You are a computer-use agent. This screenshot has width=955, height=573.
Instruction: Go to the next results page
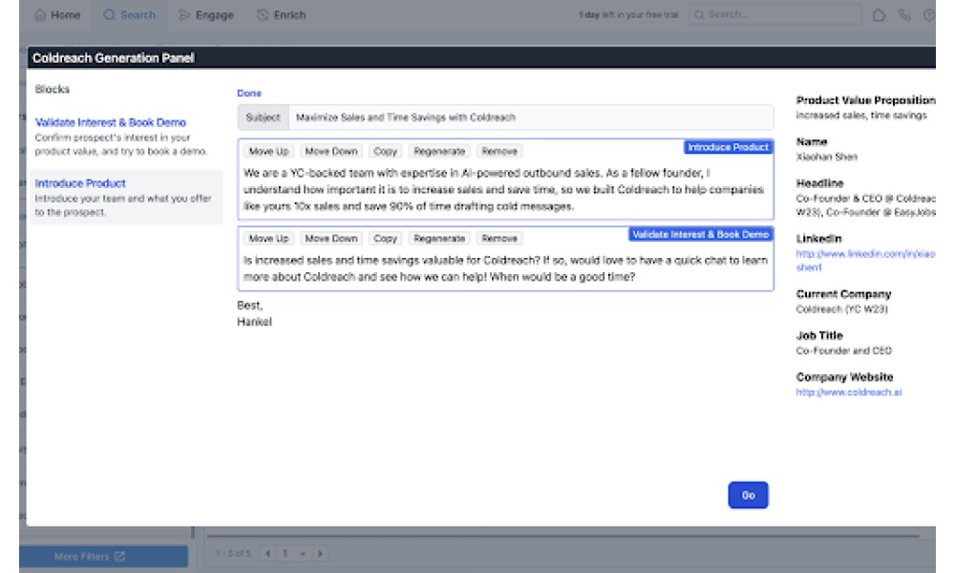(320, 554)
